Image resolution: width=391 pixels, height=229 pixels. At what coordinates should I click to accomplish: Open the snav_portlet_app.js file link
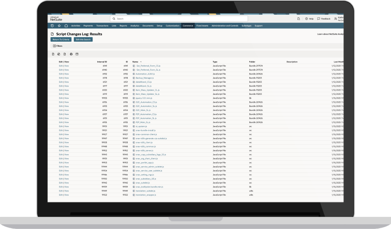[x=145, y=163]
